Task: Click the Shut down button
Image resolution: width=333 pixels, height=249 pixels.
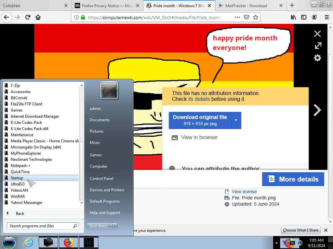Action: [x=98, y=226]
